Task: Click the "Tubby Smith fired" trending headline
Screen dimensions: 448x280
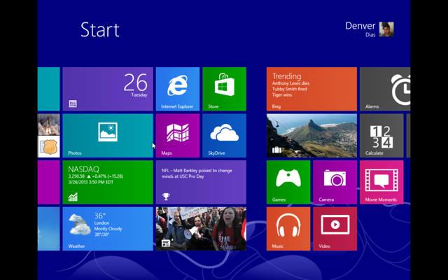Action: click(289, 89)
